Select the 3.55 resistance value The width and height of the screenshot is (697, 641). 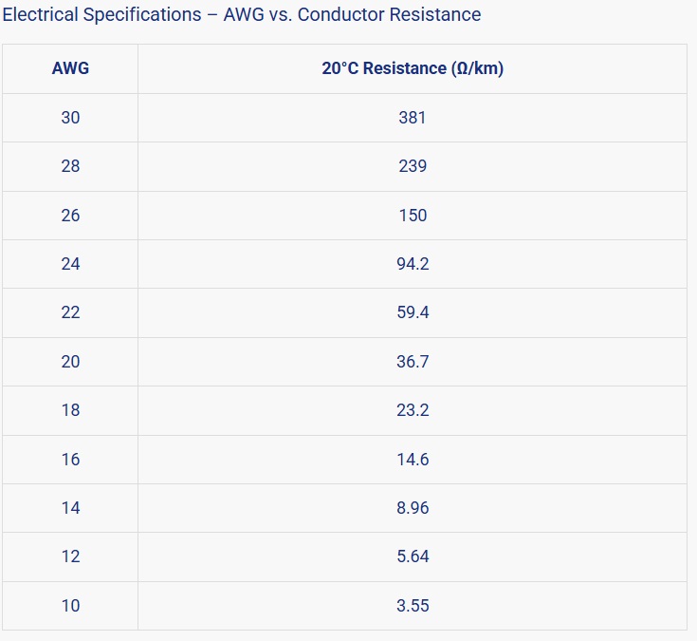point(413,606)
